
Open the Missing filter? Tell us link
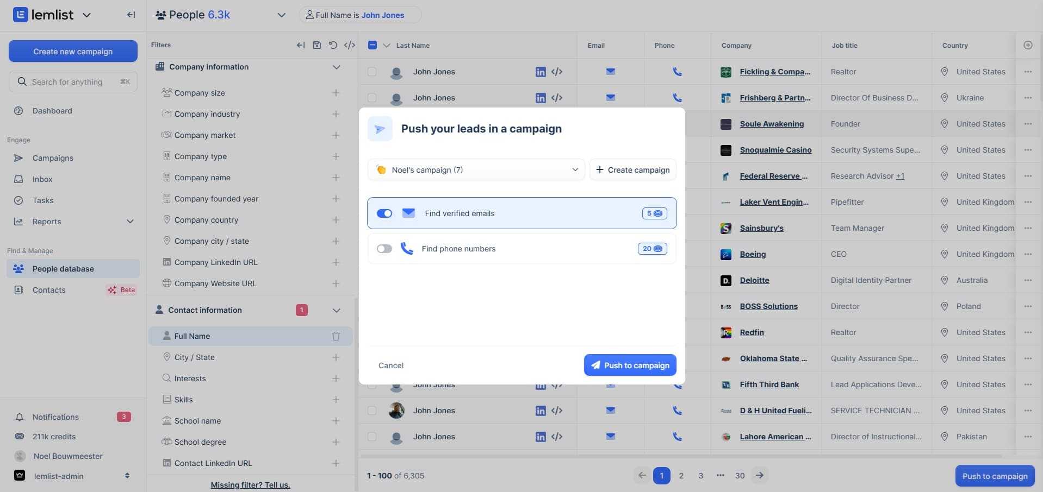(250, 485)
